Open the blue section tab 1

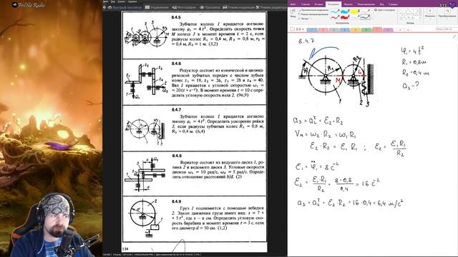[312, 30]
